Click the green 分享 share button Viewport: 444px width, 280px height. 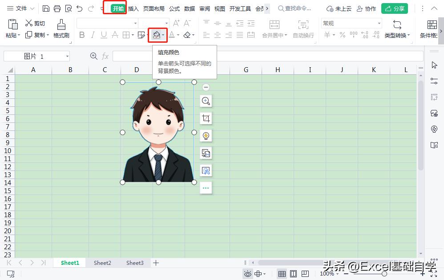(394, 8)
